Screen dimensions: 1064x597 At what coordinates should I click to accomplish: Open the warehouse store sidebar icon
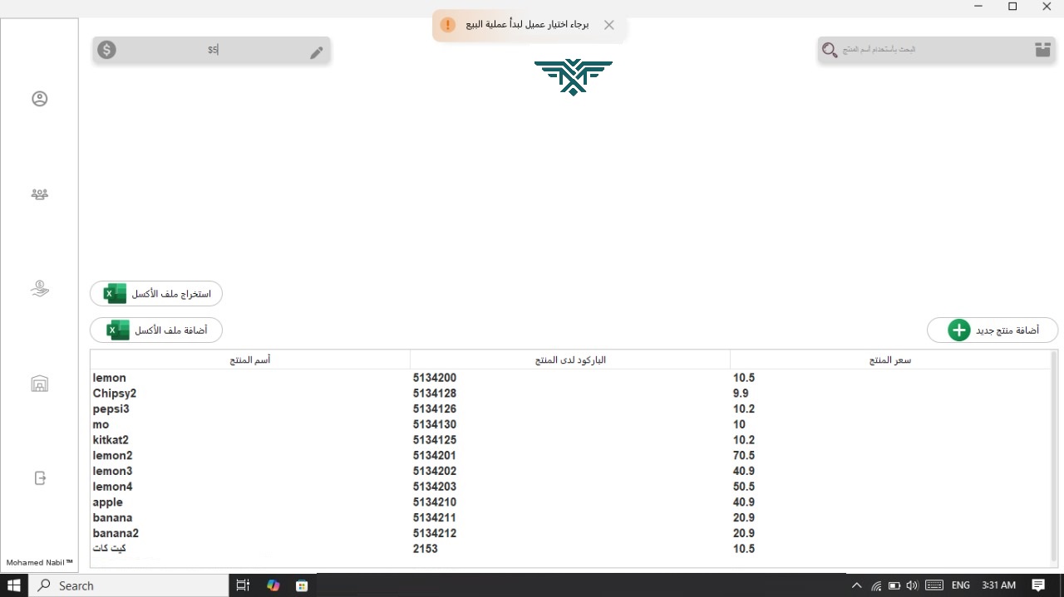(39, 384)
